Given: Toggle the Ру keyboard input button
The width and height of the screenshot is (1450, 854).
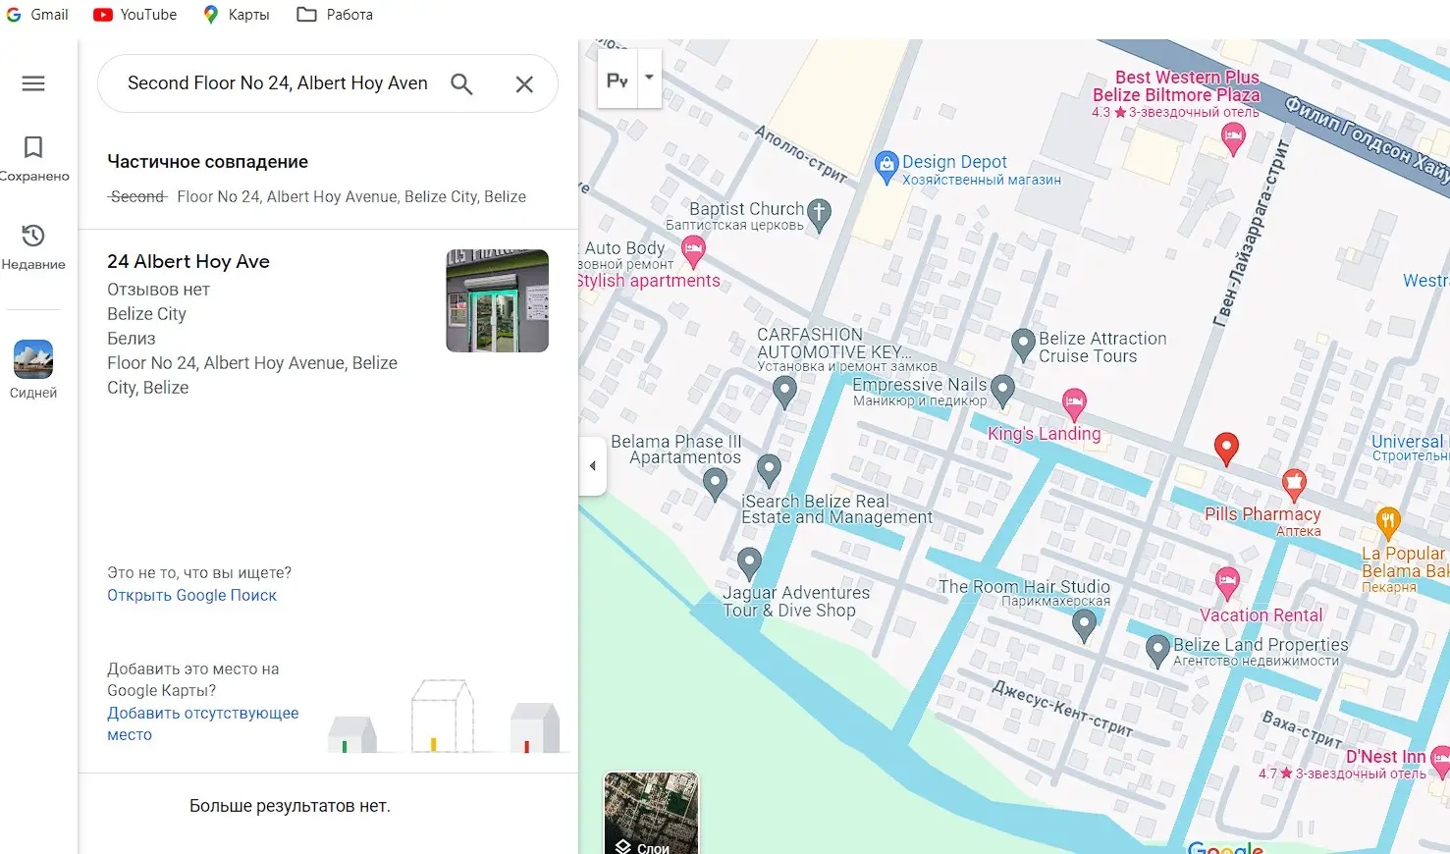Looking at the screenshot, I should tap(618, 79).
